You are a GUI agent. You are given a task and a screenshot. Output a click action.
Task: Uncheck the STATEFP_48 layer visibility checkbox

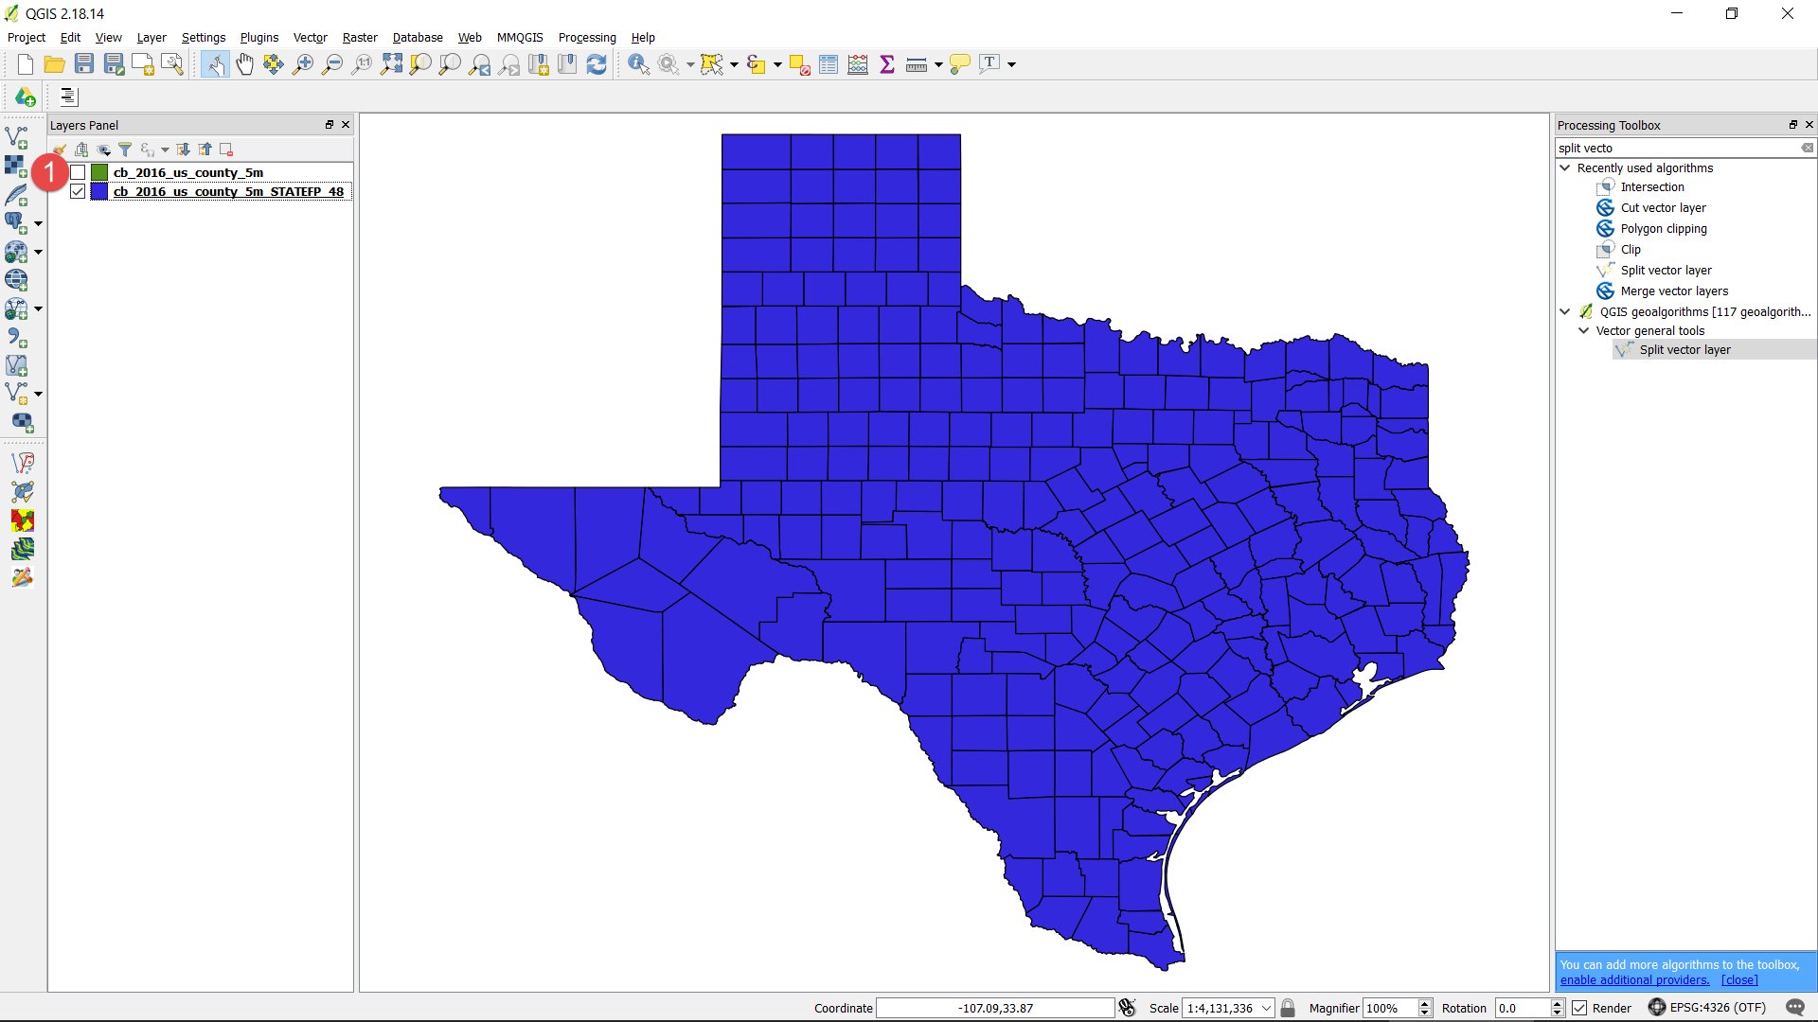pyautogui.click(x=78, y=191)
